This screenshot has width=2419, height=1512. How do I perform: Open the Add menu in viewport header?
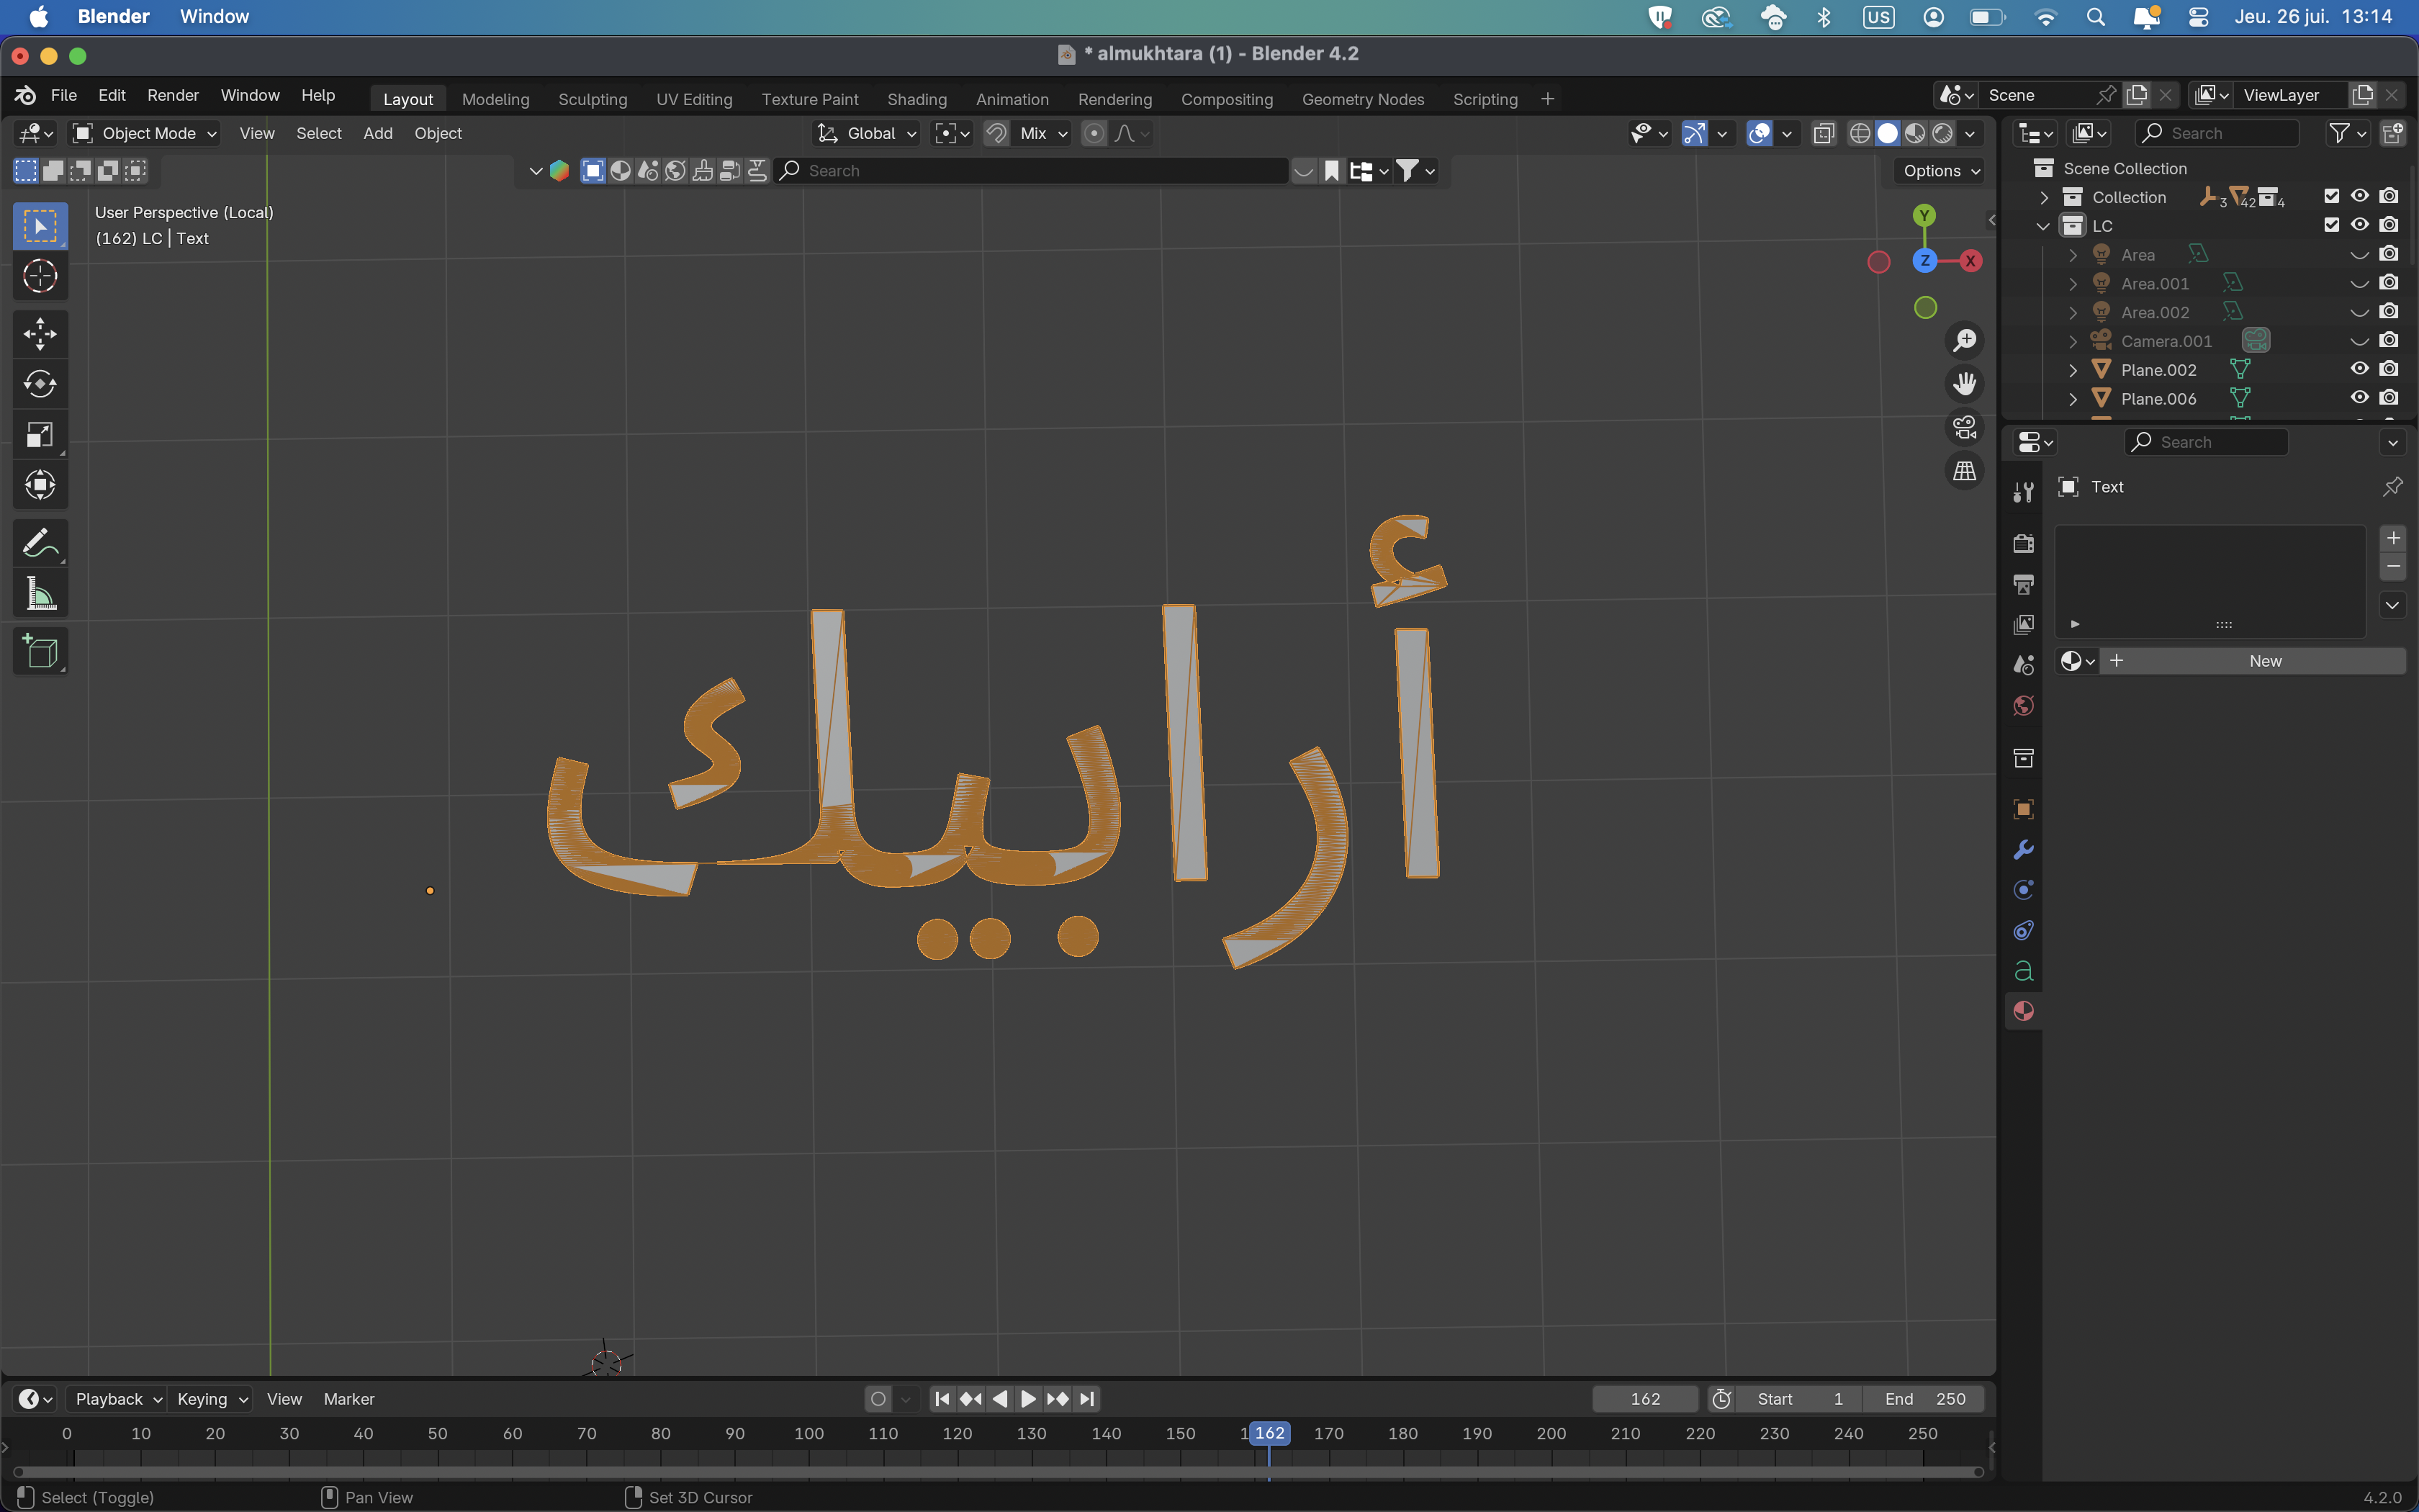pos(378,133)
